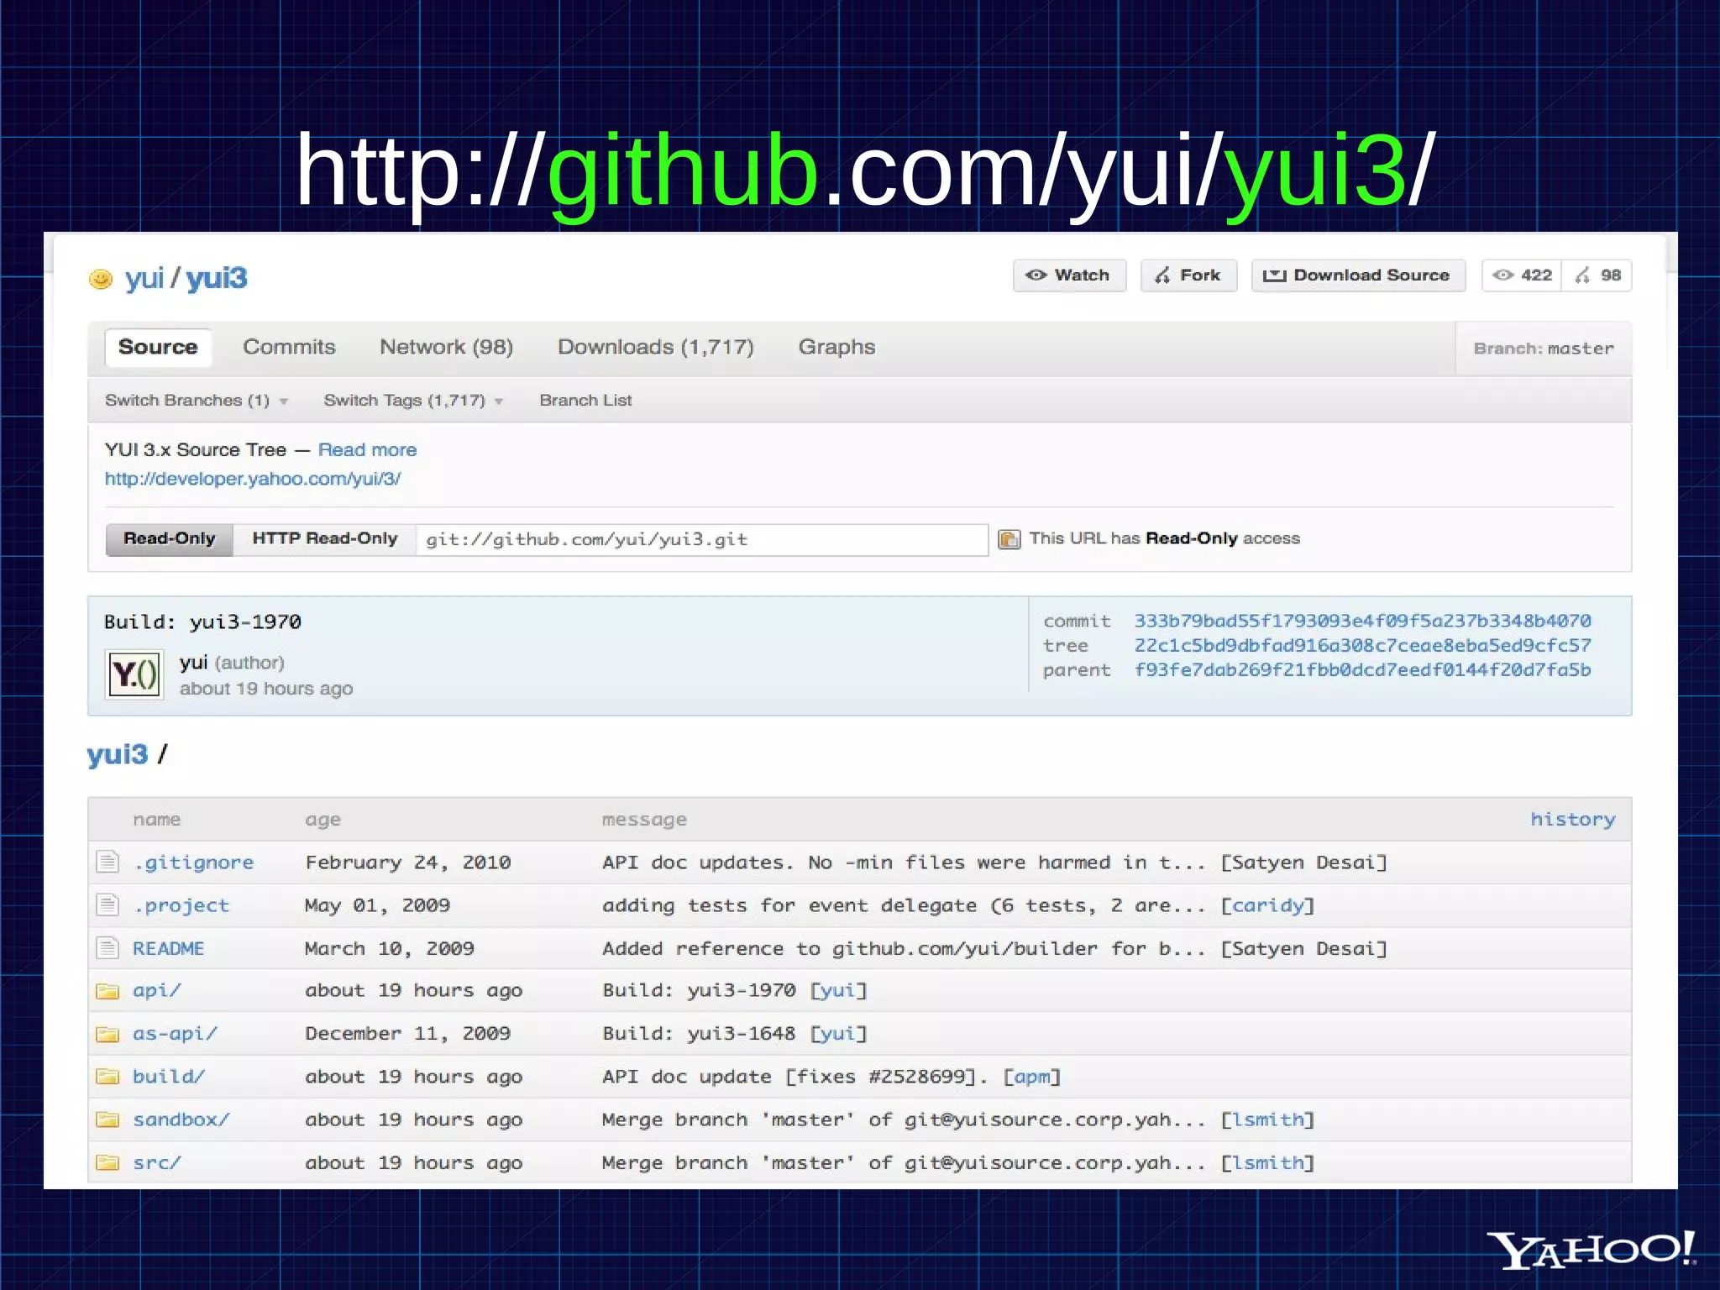Image resolution: width=1720 pixels, height=1290 pixels.
Task: Select the Source tab
Action: pos(158,347)
